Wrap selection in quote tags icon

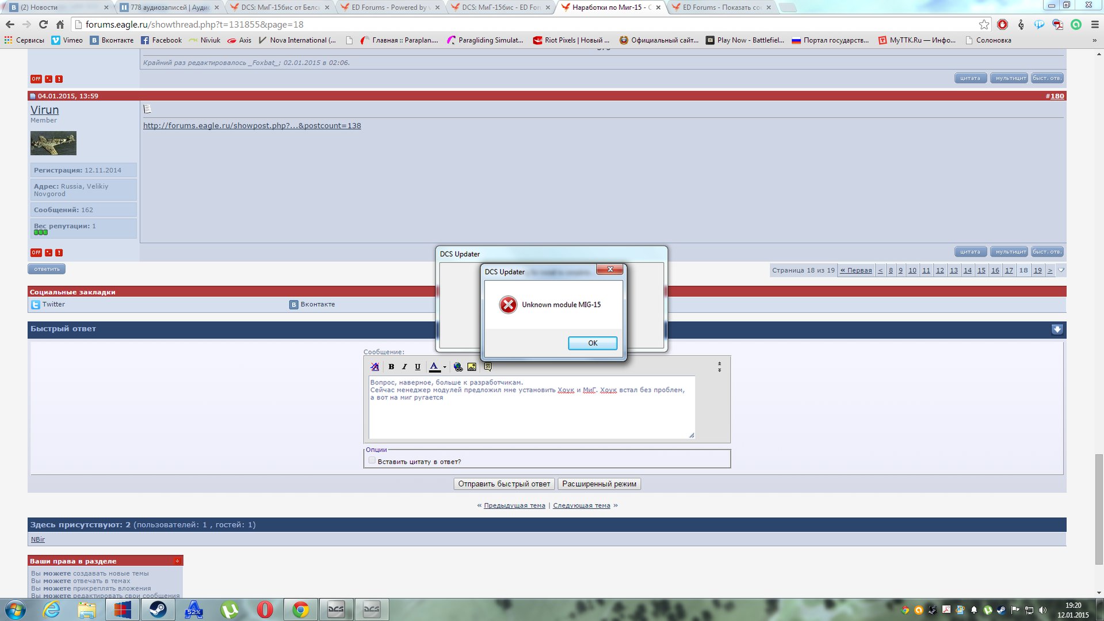(x=488, y=367)
